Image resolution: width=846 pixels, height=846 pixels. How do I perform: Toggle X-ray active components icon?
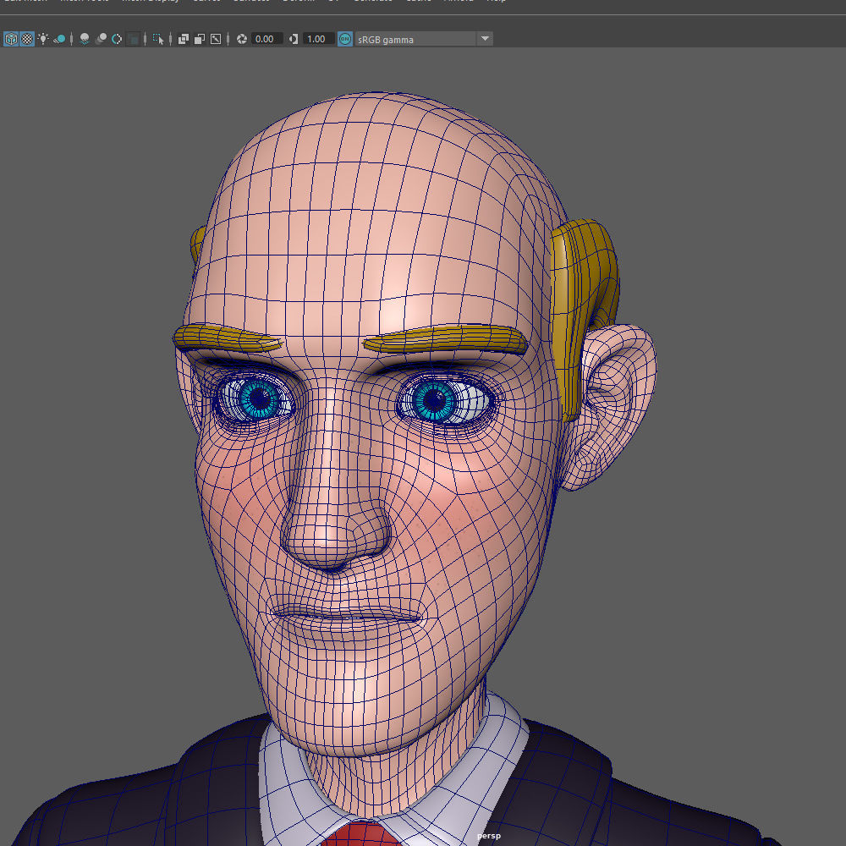(200, 39)
